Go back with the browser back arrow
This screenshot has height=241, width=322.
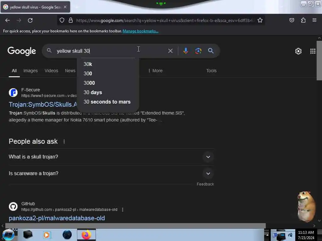(8, 20)
